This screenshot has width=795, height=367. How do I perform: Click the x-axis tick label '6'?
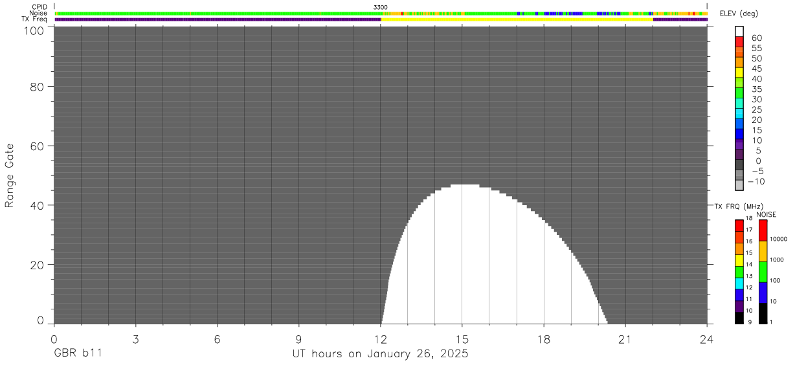[x=217, y=339]
